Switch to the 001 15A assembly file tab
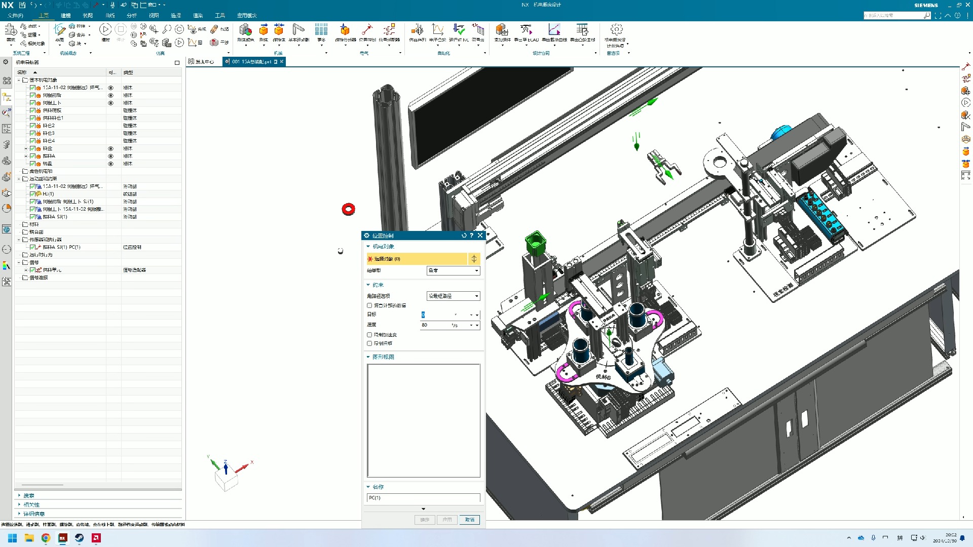Viewport: 973px width, 547px height. (x=251, y=62)
